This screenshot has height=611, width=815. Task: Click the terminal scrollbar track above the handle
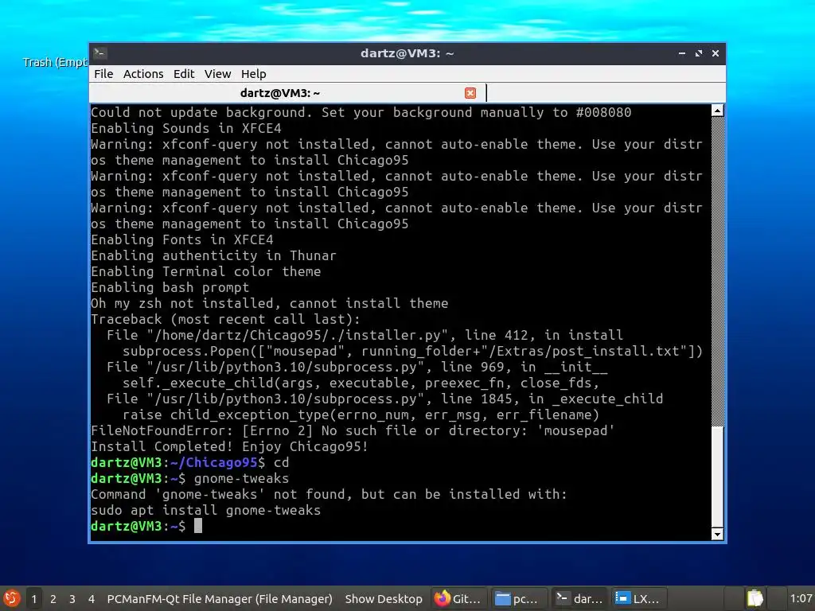coord(717,270)
